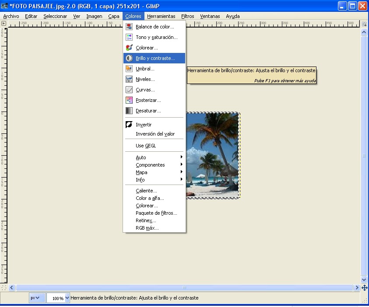Open the Ayuda menu
369x307 pixels.
[233, 16]
